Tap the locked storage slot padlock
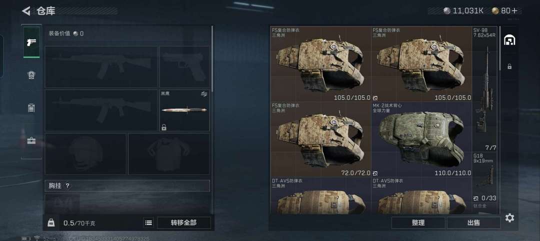This screenshot has width=540, height=241. coord(509,67)
